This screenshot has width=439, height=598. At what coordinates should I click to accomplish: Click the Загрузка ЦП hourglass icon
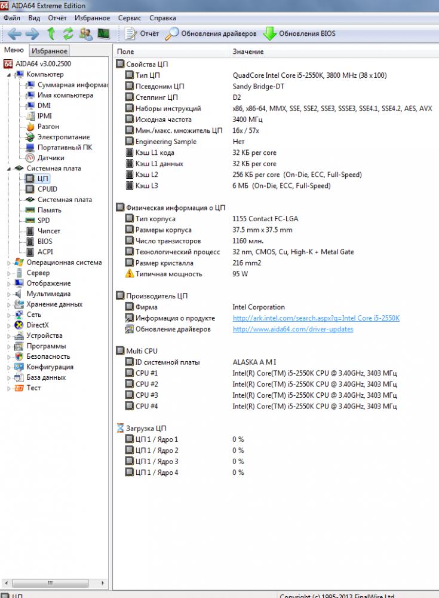120,428
